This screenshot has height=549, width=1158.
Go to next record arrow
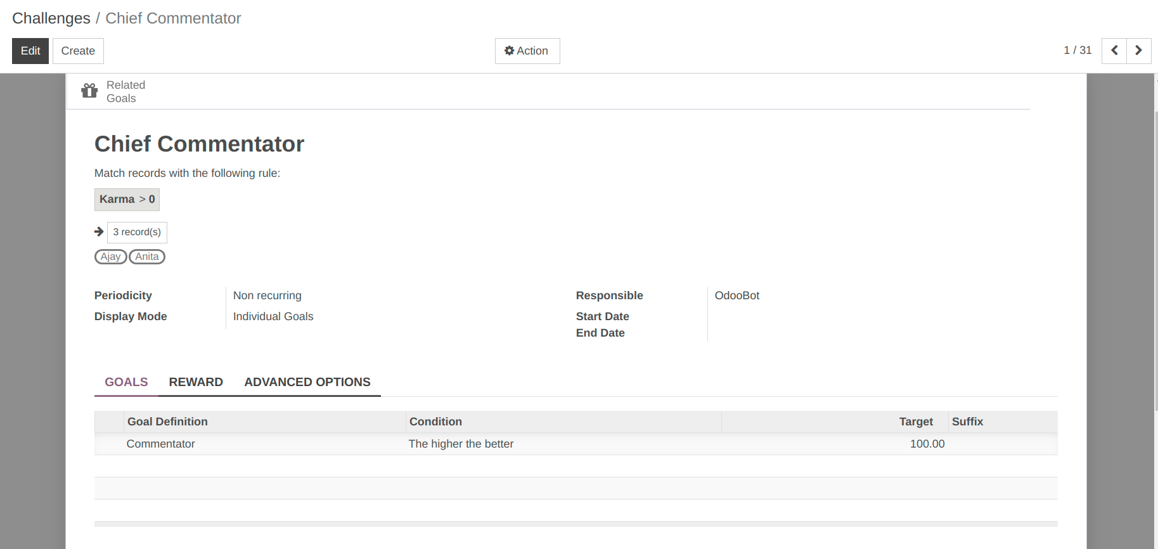[1138, 51]
